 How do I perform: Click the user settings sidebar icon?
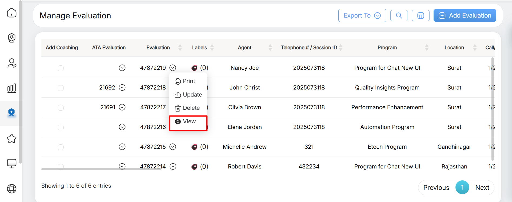12,63
